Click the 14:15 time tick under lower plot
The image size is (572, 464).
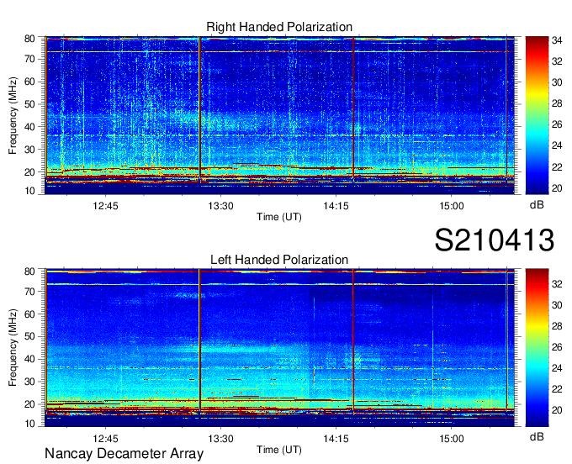336,439
